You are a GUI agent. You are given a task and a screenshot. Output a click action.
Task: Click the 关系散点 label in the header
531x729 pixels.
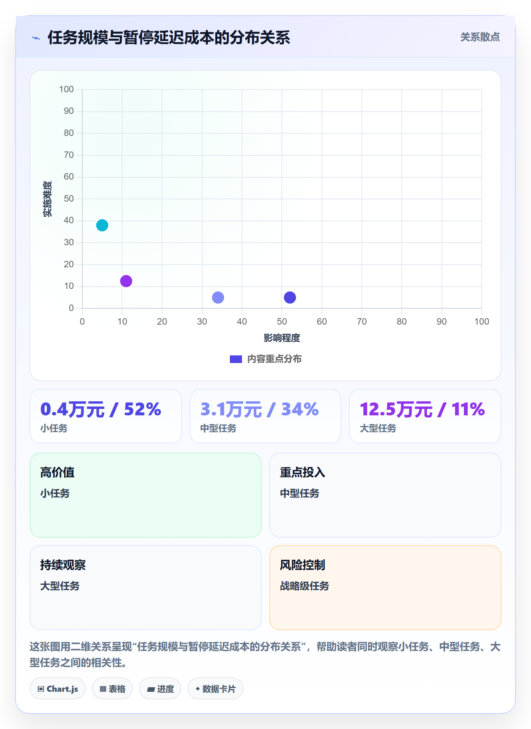point(480,37)
